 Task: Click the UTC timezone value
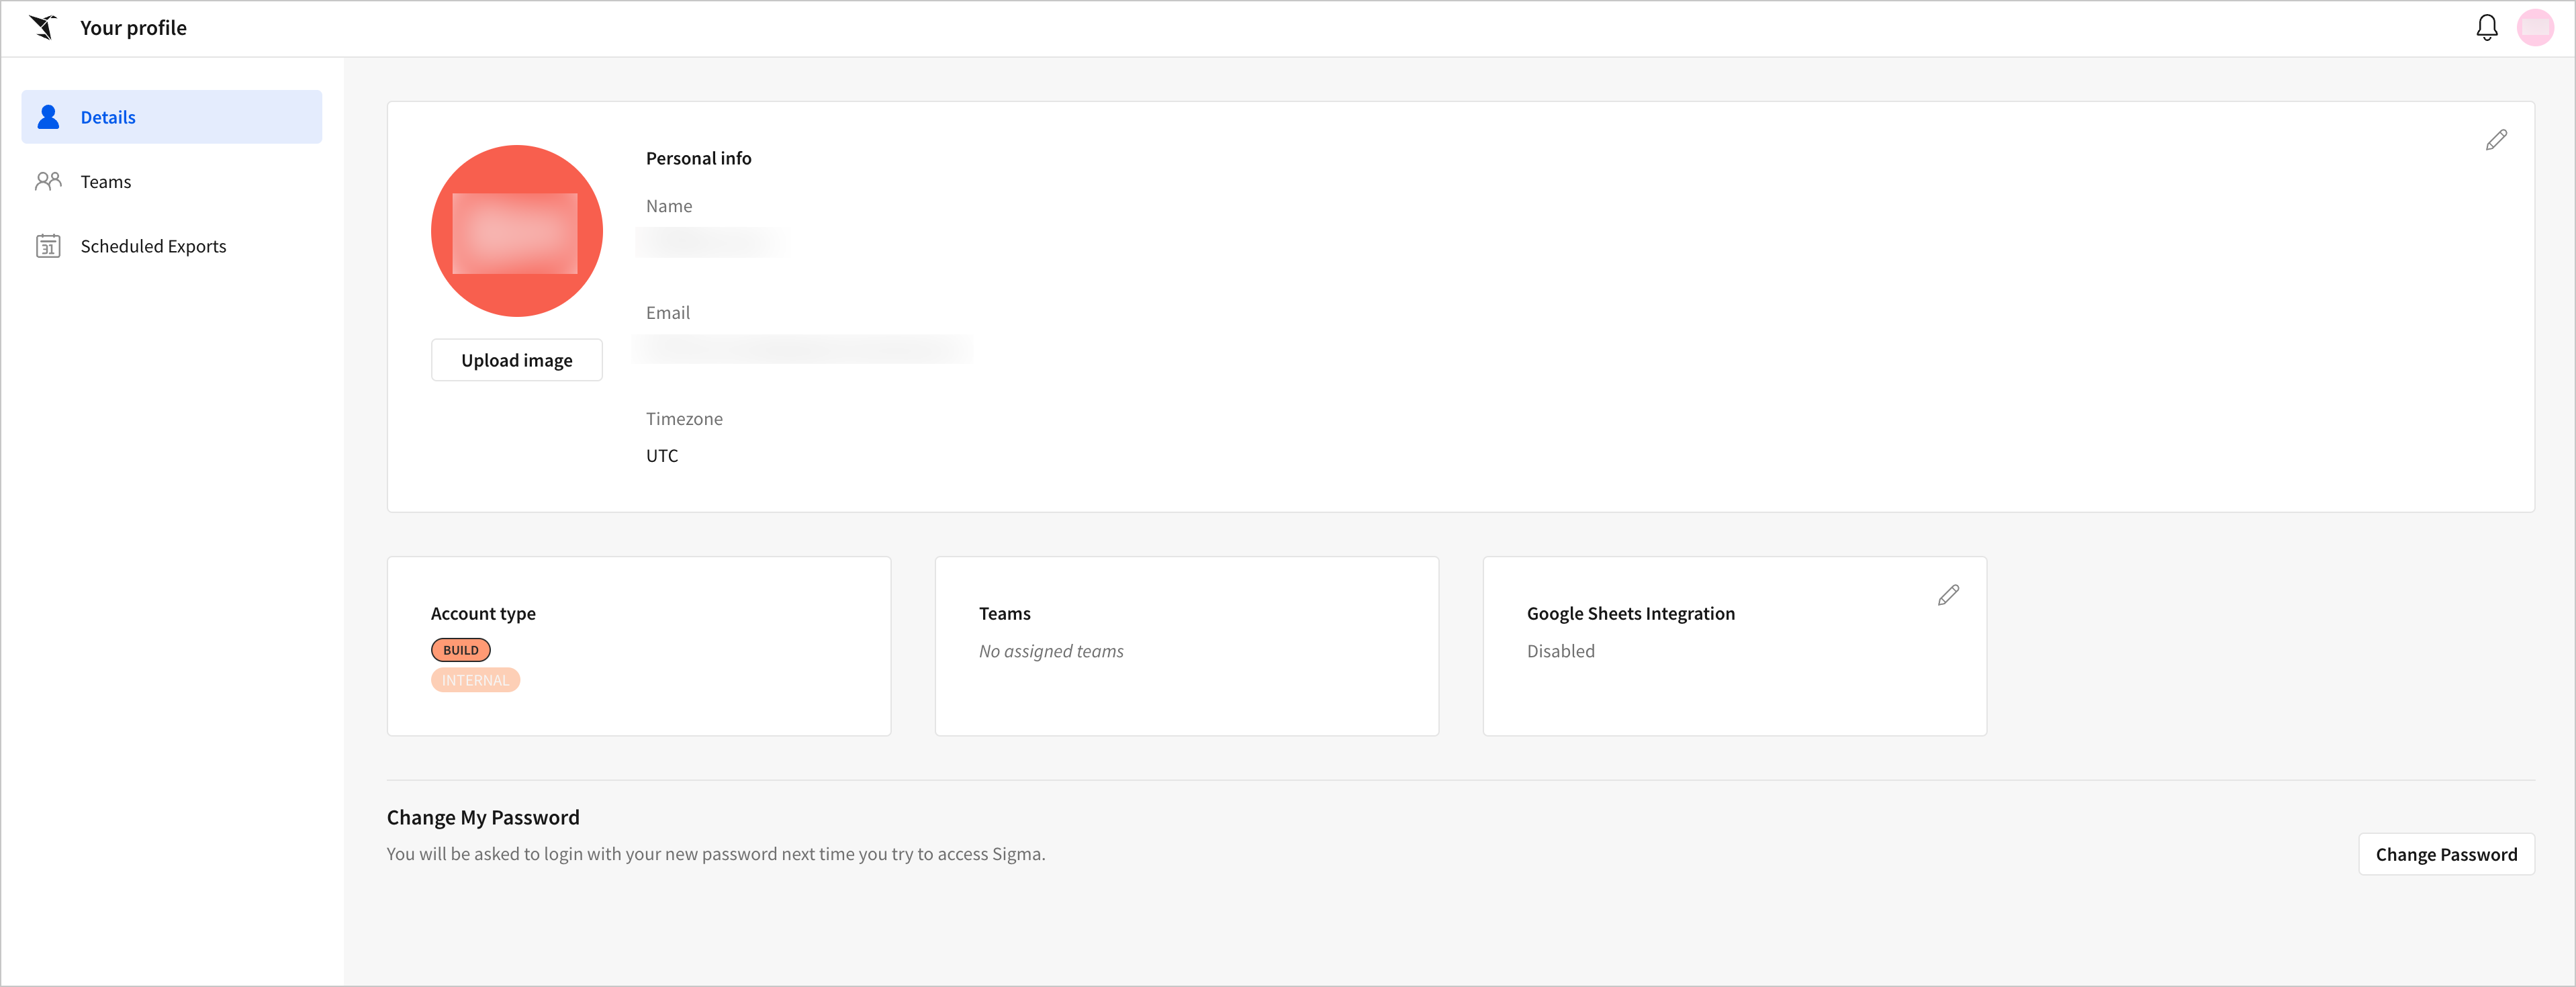click(x=661, y=456)
